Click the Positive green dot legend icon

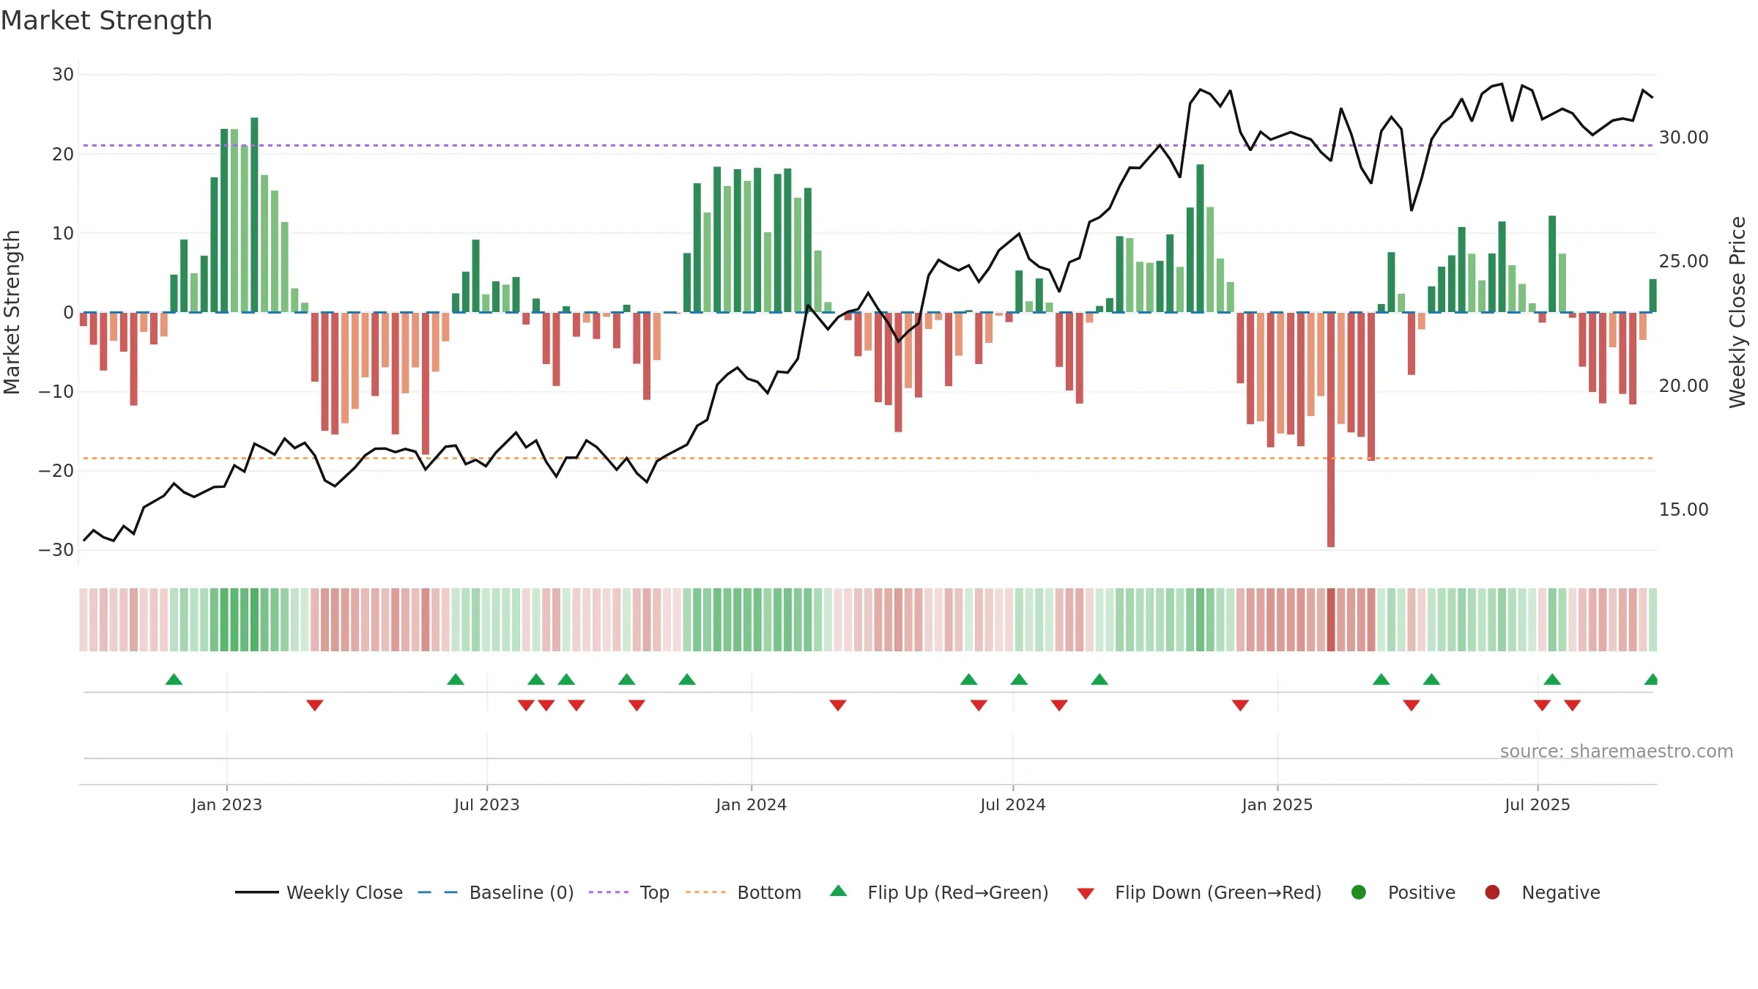pos(1359,892)
